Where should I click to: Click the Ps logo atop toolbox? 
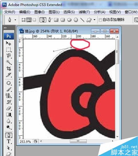coord(9,36)
